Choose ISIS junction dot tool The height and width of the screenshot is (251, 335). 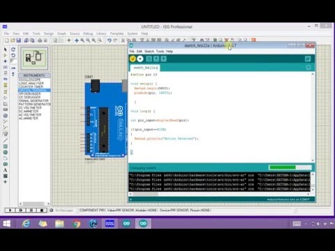(x=6, y=61)
